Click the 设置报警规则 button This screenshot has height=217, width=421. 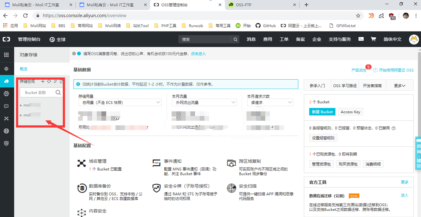pos(323,138)
